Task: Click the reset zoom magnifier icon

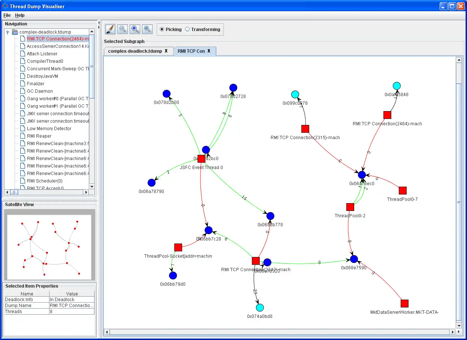Action: pyautogui.click(x=147, y=29)
